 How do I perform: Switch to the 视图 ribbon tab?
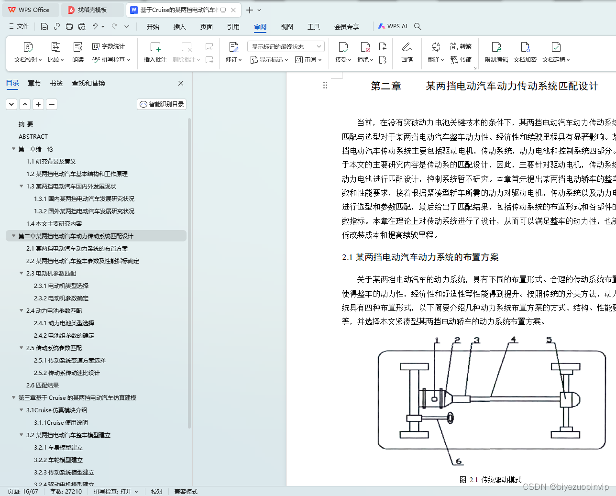click(x=287, y=27)
